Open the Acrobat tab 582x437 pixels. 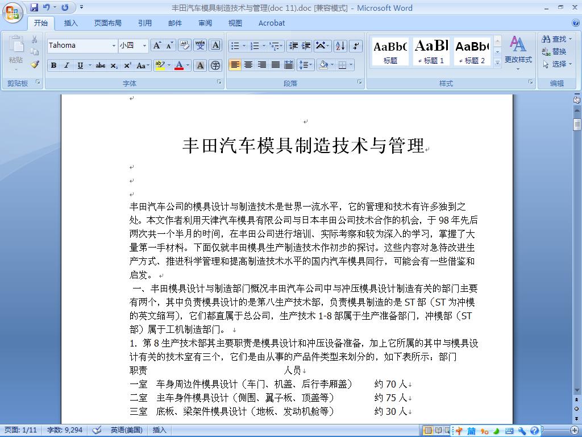point(272,23)
